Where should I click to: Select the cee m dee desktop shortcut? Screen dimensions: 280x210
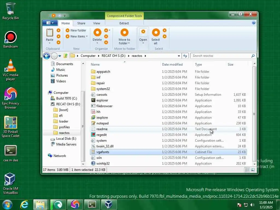[11, 154]
